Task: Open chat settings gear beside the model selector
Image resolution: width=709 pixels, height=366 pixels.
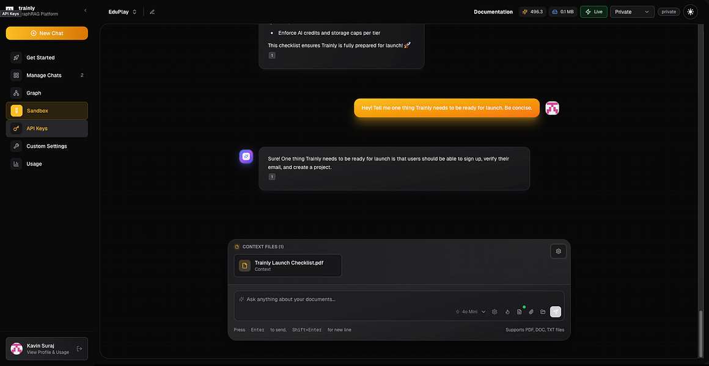Action: click(494, 312)
